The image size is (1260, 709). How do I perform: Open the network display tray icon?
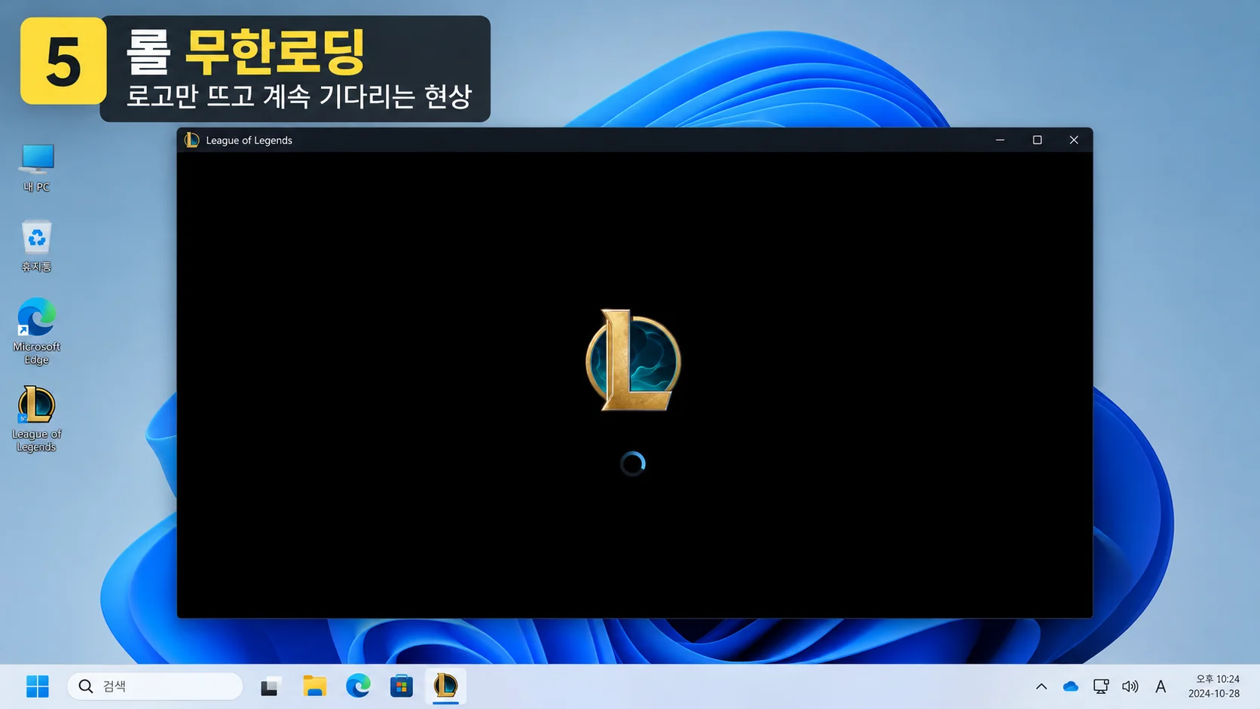pos(1101,686)
